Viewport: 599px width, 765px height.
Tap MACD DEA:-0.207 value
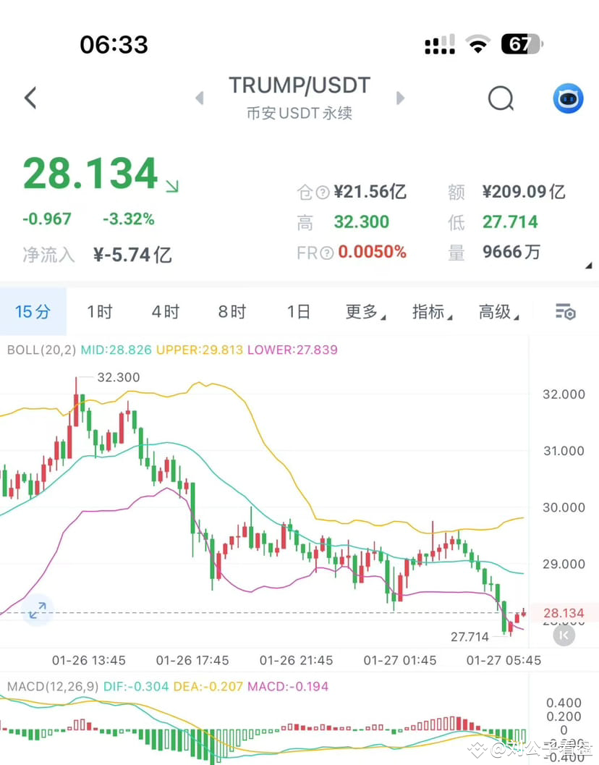pos(208,686)
